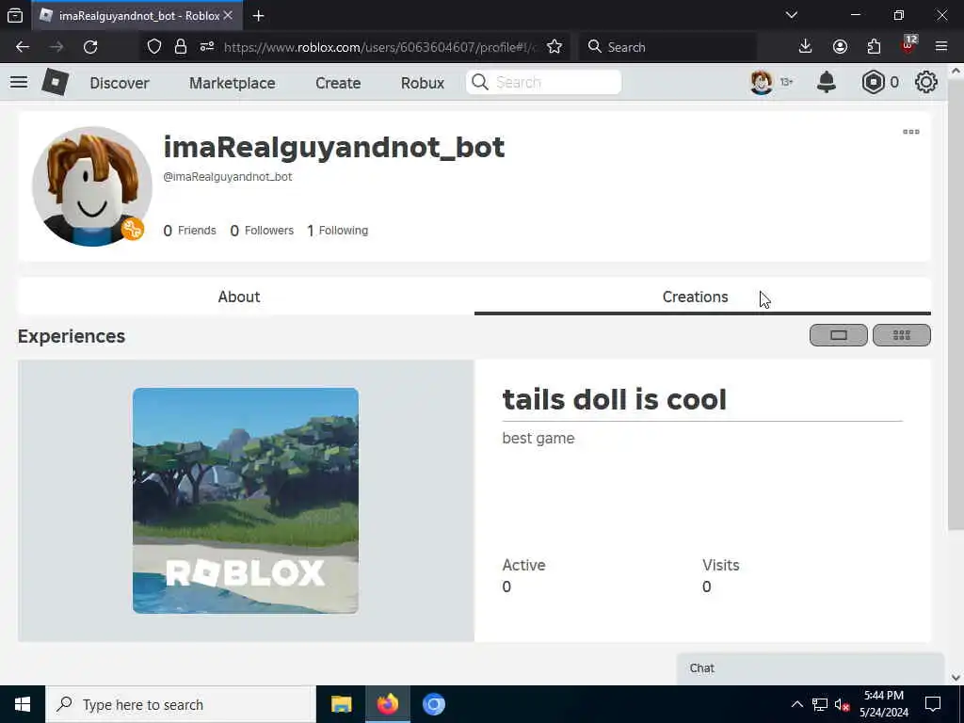The height and width of the screenshot is (723, 964).
Task: Click the large profile avatar picture
Action: (91, 186)
